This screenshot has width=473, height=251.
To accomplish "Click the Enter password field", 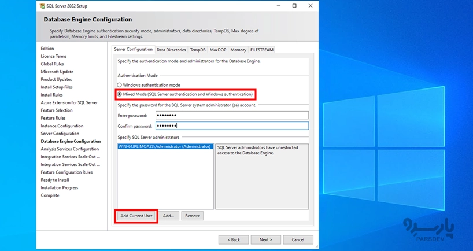I will click(231, 115).
